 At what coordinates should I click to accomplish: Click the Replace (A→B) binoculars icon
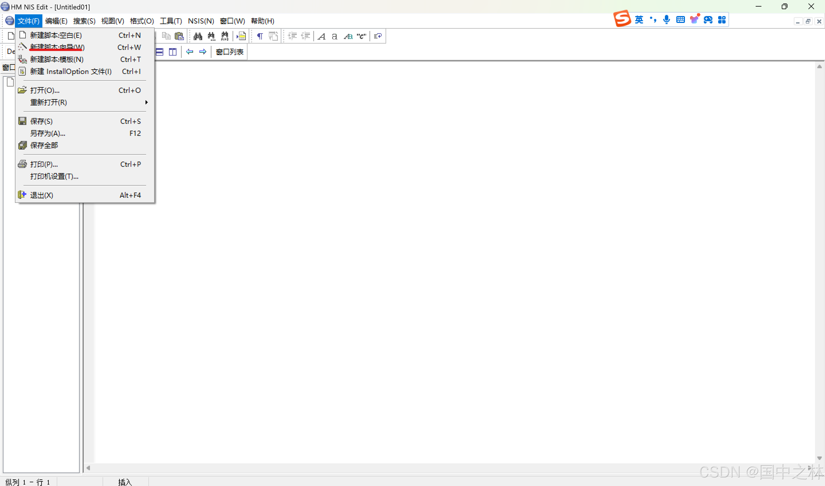click(225, 36)
